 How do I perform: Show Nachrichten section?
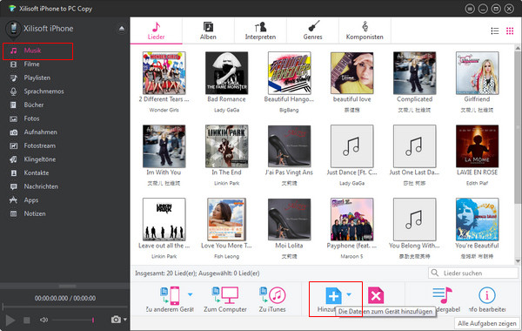pyautogui.click(x=41, y=186)
